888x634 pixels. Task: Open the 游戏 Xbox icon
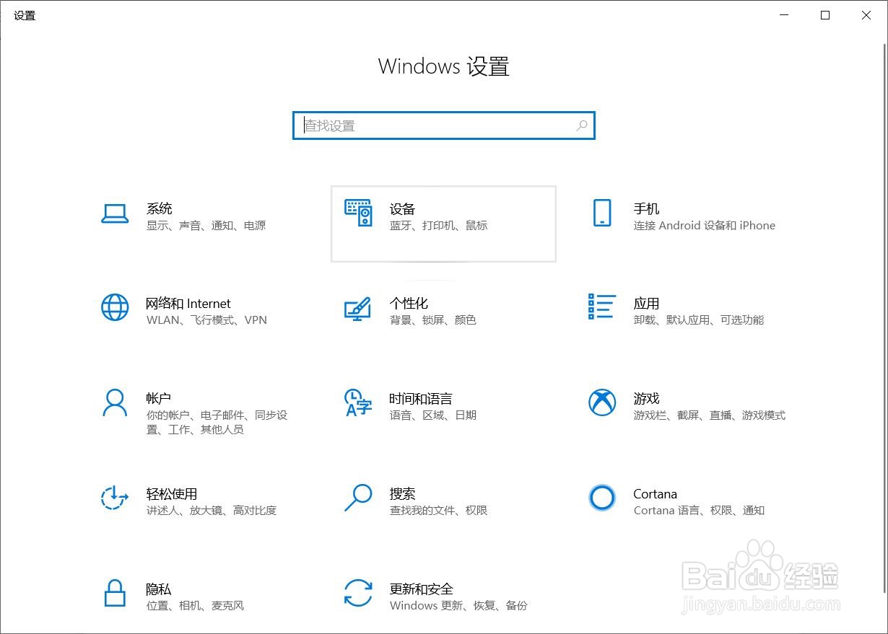click(602, 402)
